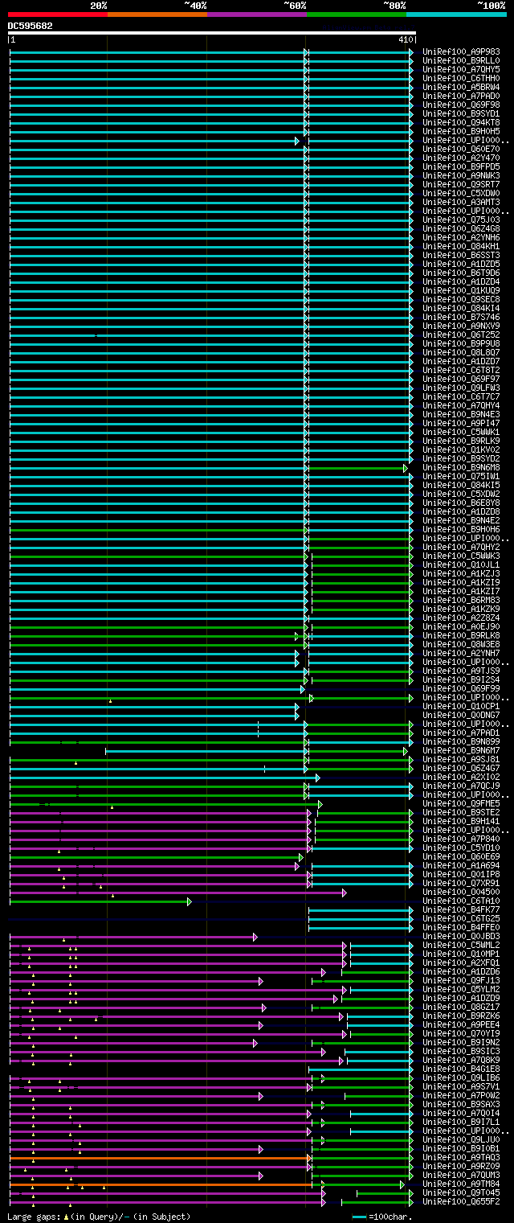Screen dimensions: 514x1223
Task: Select the UniRef100_B6RM83 label
Action: pos(463,600)
